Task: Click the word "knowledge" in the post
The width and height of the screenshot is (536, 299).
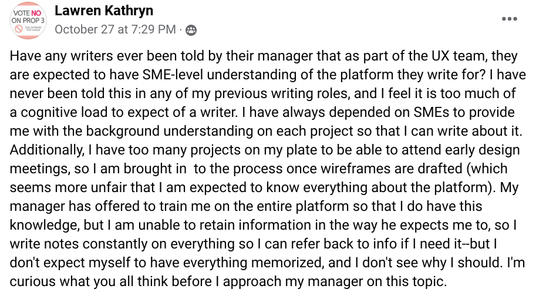Action: pos(45,225)
